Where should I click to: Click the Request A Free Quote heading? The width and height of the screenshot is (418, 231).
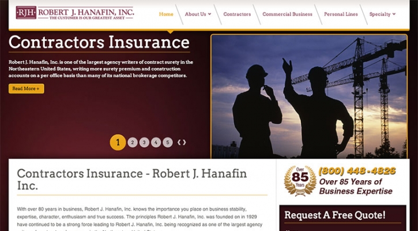coord(335,215)
